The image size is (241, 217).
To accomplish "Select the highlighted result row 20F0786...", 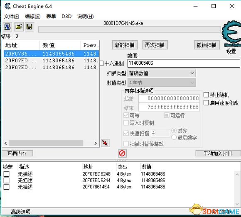I will (52, 54).
